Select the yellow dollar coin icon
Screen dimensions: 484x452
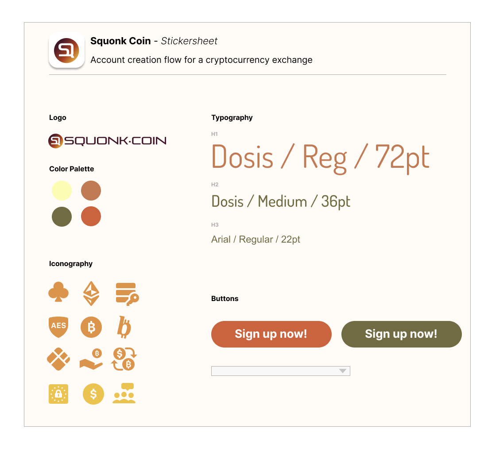(x=93, y=394)
